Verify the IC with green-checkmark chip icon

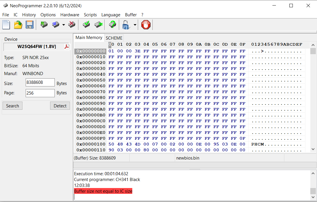pos(86,25)
